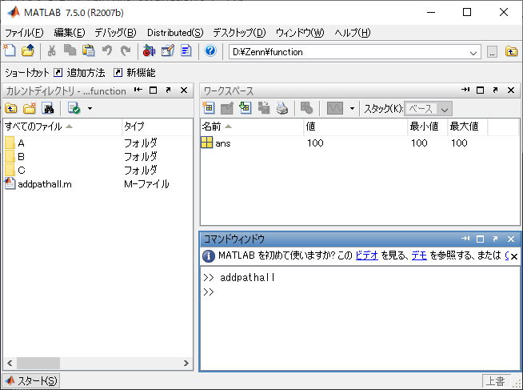Viewport: 523px width, 390px height.
Task: Copy using the toolbar copy icon
Action: point(70,50)
